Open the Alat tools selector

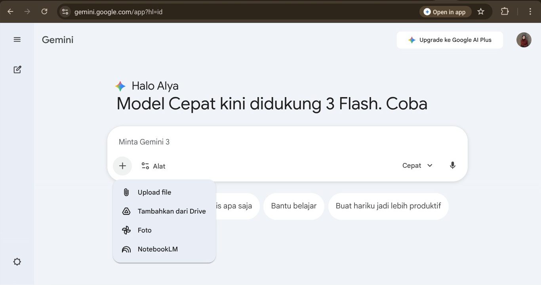point(153,166)
